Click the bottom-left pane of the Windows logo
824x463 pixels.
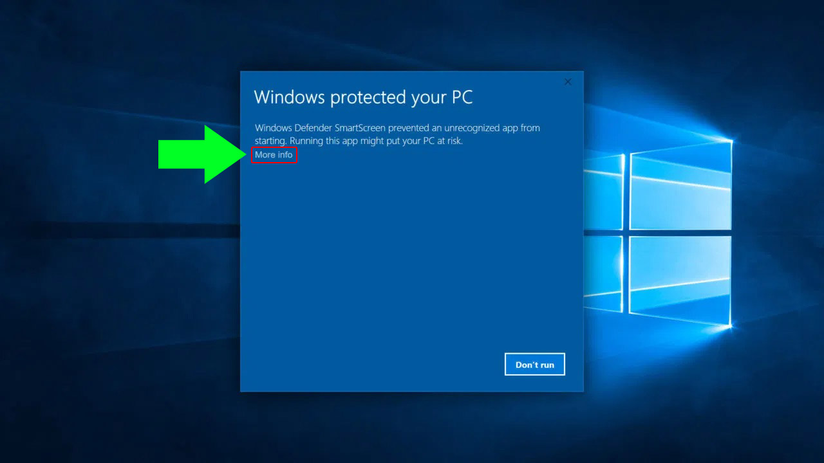point(604,273)
